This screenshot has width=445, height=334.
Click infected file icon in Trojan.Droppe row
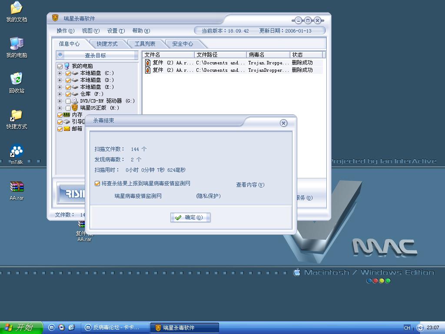pos(148,63)
